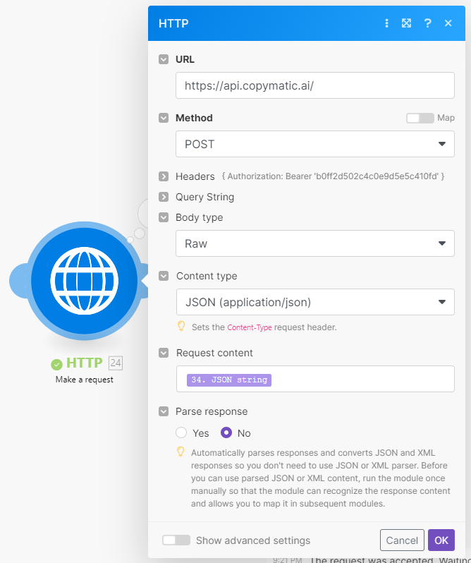The width and height of the screenshot is (471, 563).
Task: Enable Show advanced settings toggle
Action: 176,540
